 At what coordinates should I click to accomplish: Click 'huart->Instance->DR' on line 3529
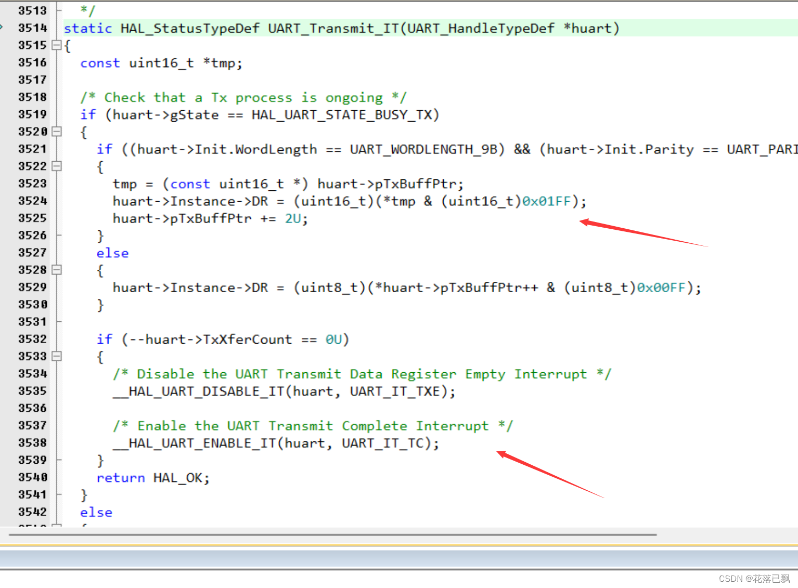(190, 288)
